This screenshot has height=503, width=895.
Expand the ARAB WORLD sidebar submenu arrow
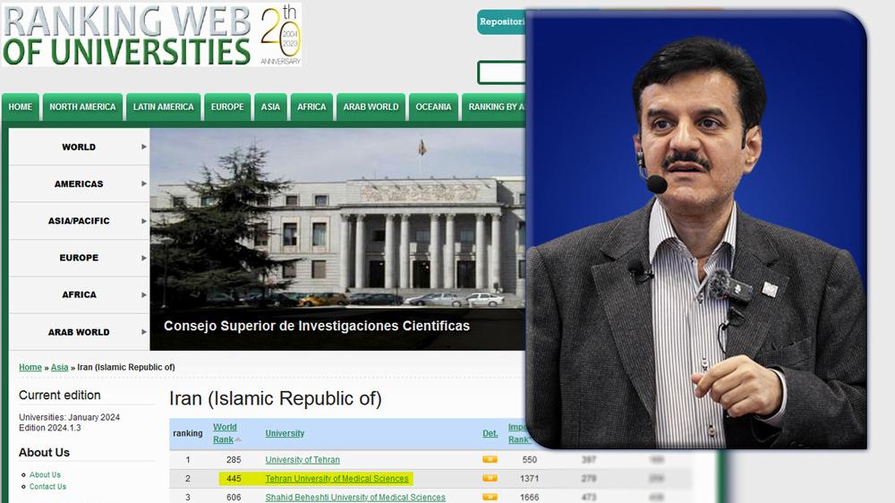pyautogui.click(x=144, y=332)
